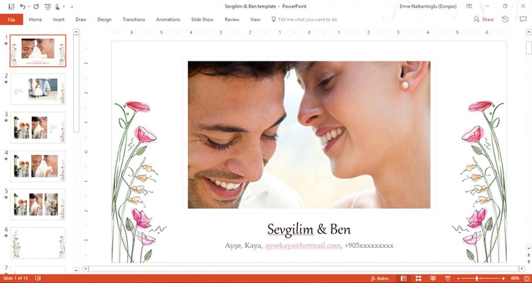This screenshot has height=283, width=532.
Task: Open the comments pane icon
Action: 523,19
